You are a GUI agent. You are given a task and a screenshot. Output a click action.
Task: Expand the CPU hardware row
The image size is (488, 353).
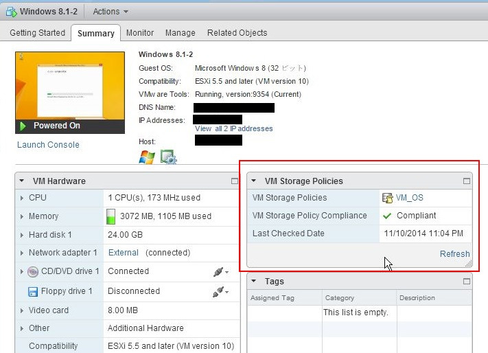pyautogui.click(x=21, y=198)
